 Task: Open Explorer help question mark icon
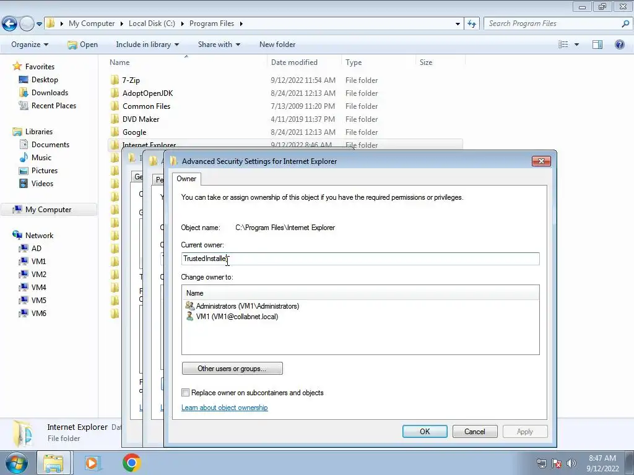pos(619,45)
